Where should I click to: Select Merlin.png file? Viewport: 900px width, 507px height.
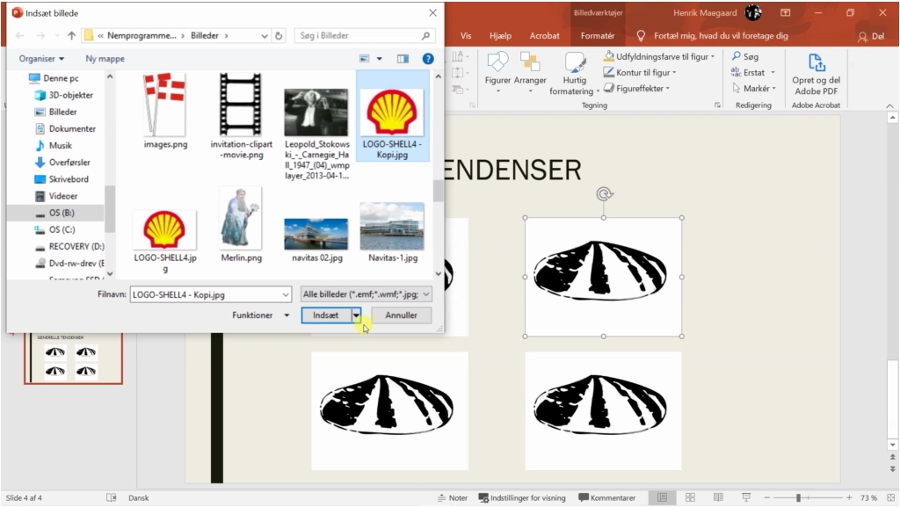[x=241, y=225]
